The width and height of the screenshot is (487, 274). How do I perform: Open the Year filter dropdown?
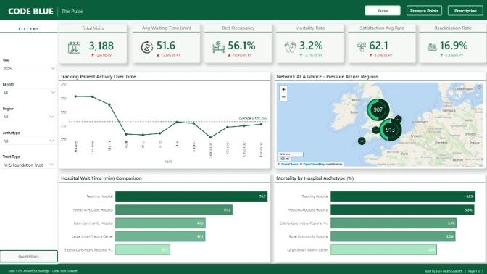click(28, 68)
